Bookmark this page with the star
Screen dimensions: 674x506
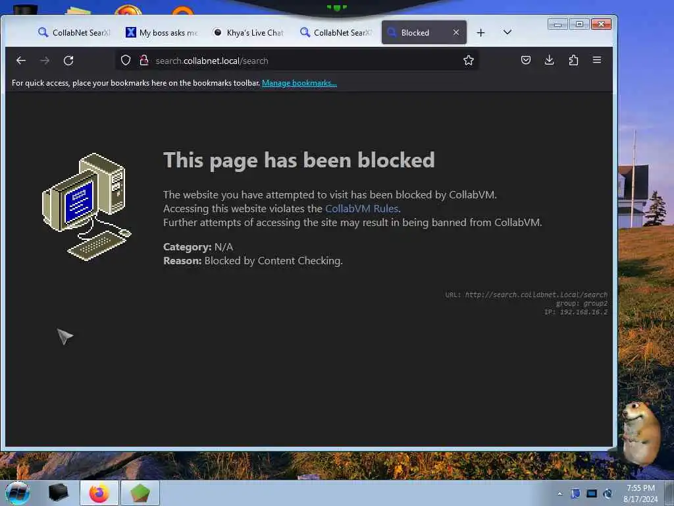(469, 60)
